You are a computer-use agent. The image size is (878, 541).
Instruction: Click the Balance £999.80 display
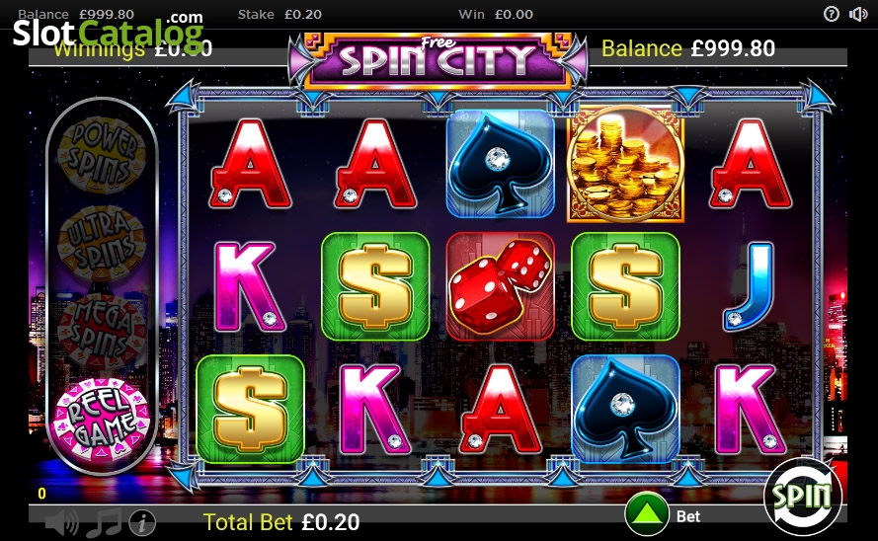(688, 48)
